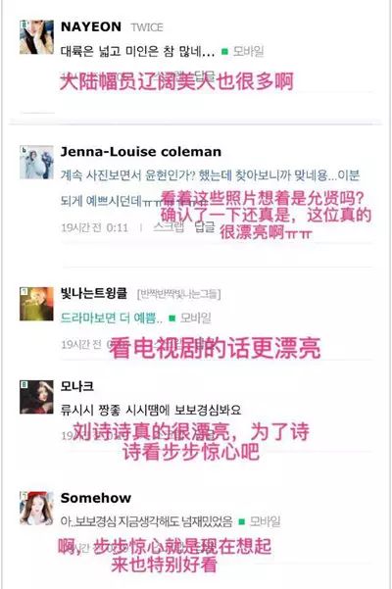Open the Somehow user avatar
Viewport: 392px width, 589px height.
tap(36, 508)
